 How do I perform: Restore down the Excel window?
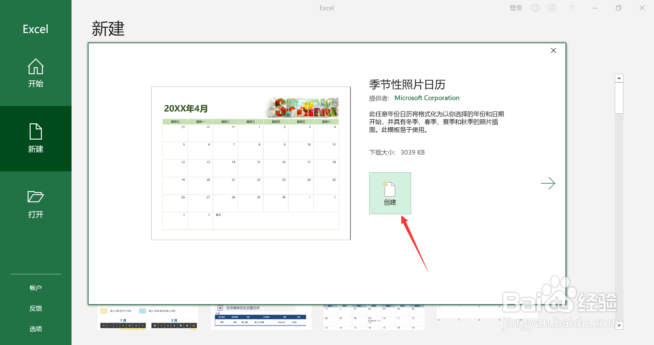click(619, 8)
